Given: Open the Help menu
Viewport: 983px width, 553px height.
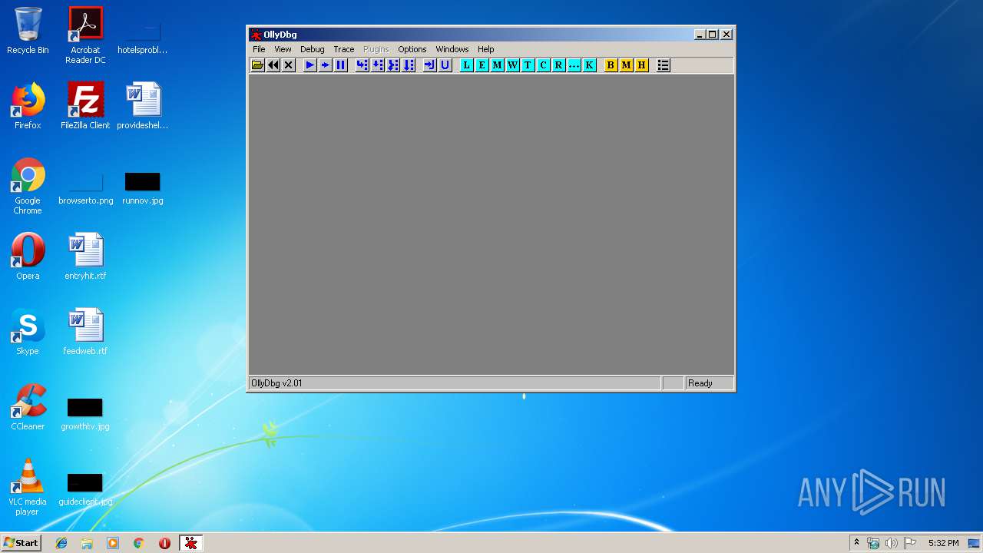Looking at the screenshot, I should click(486, 49).
